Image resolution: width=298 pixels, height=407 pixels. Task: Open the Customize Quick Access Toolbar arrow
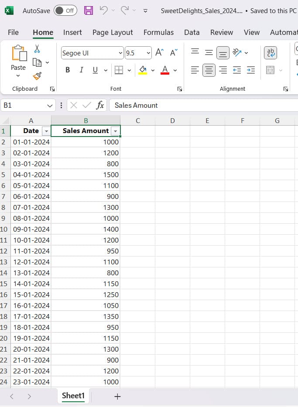point(146,10)
